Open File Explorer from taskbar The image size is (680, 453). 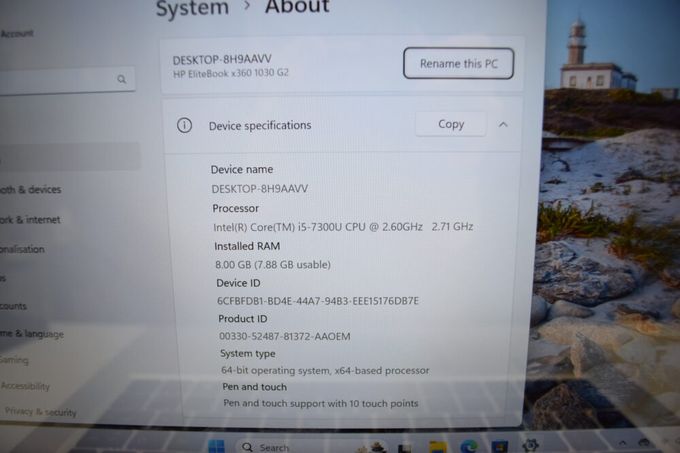pyautogui.click(x=437, y=446)
